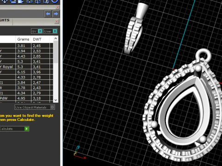Select the 4.95 grams cell

(23, 98)
